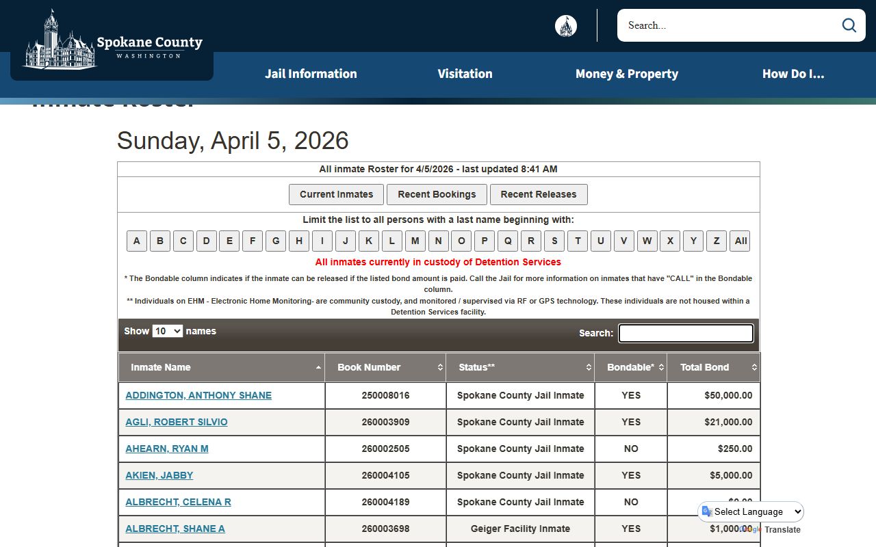
Task: Filter last names starting with M
Action: tap(415, 241)
